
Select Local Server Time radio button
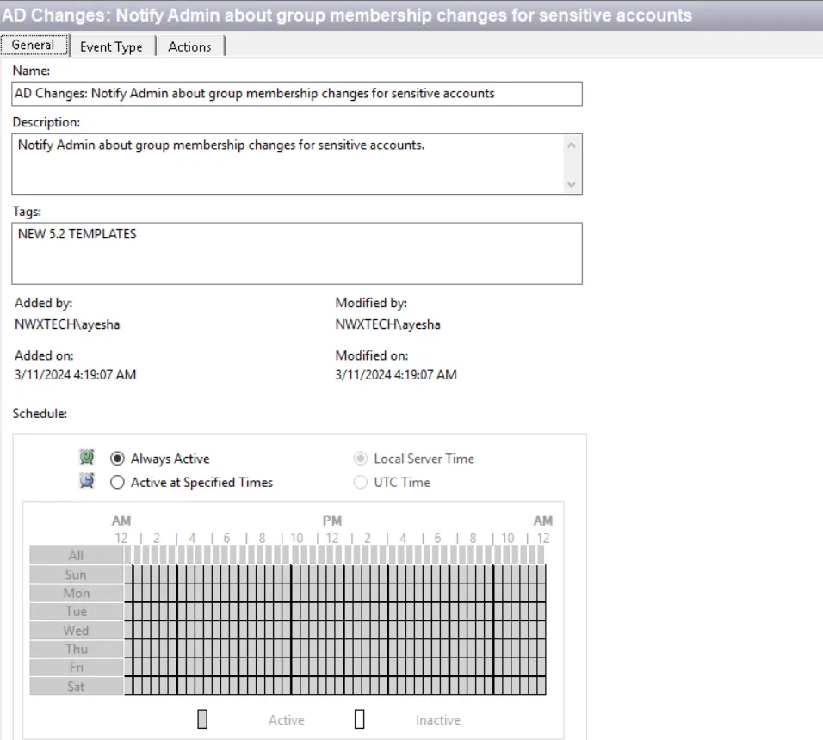(360, 459)
